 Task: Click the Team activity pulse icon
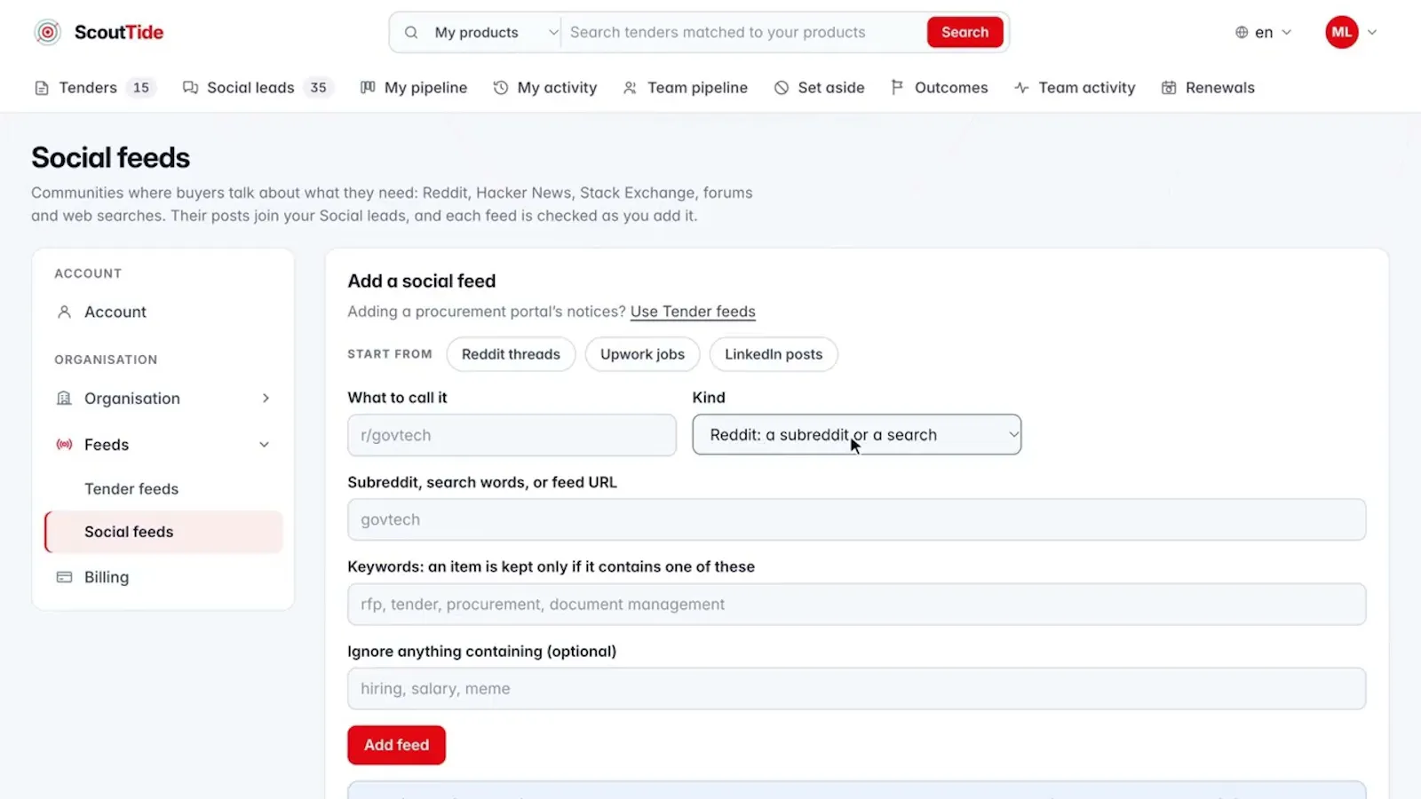1022,88
